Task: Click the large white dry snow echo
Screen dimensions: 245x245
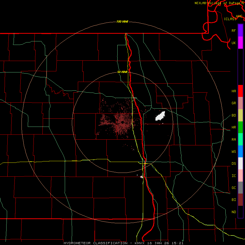Action: click(x=160, y=116)
